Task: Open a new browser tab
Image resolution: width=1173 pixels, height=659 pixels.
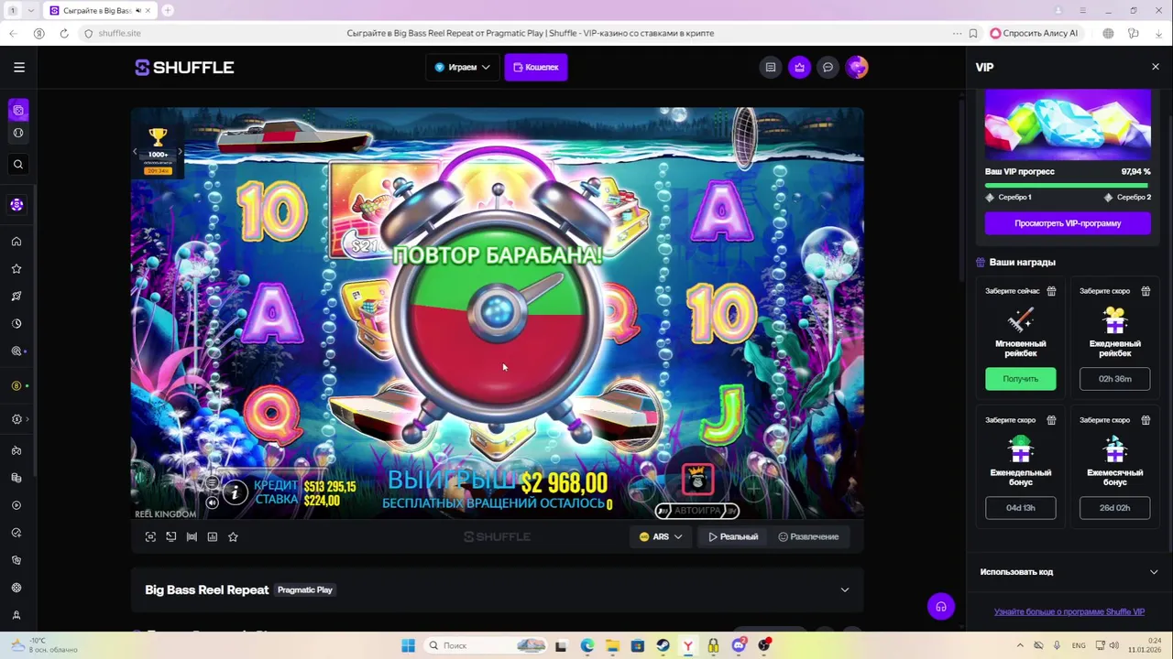Action: coord(168,10)
